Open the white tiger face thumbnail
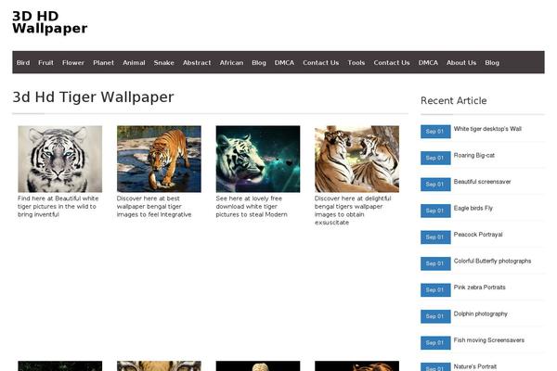The height and width of the screenshot is (371, 557). [60, 159]
